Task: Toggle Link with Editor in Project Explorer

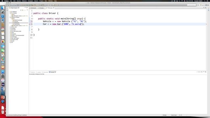Action: tap(23, 10)
